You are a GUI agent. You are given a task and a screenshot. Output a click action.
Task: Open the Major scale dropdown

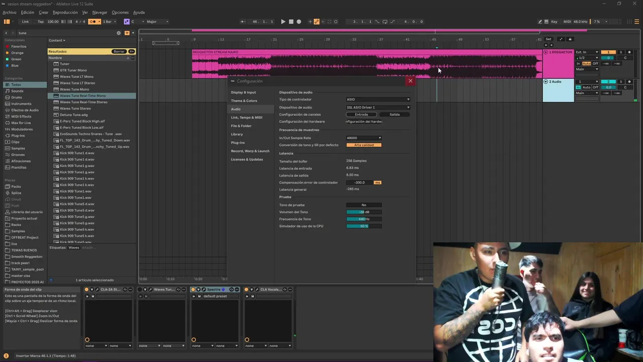pyautogui.click(x=157, y=22)
